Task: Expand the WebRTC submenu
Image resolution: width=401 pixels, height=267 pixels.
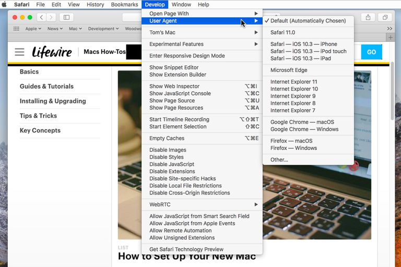Action: 202,204
